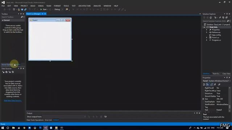
Task: Click the Alphabetical sort icon in Properties
Action: (x=208, y=84)
